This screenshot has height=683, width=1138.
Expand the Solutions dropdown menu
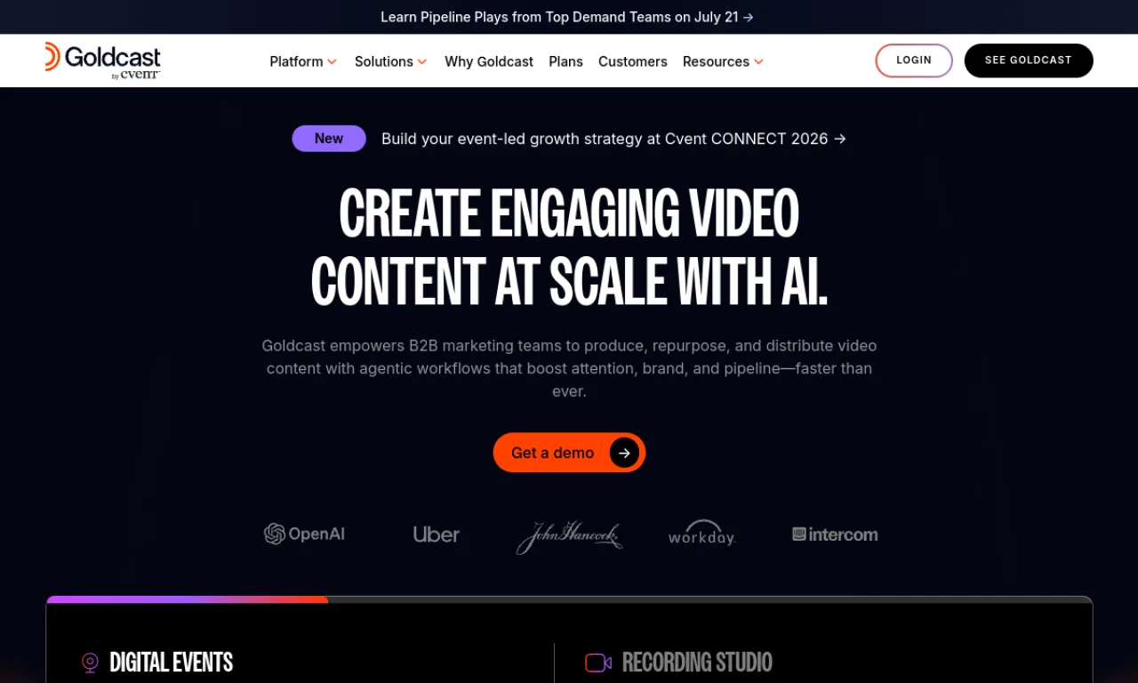(391, 61)
